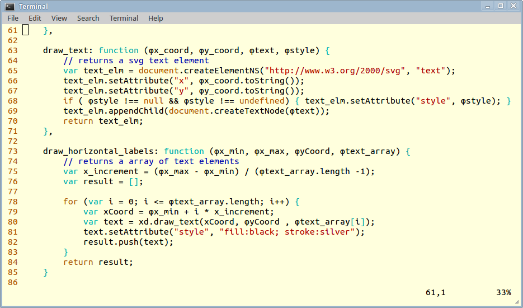Viewport: 523px width, 308px height.
Task: Click 'xCoord' variable declaration on line 79
Action: point(118,212)
